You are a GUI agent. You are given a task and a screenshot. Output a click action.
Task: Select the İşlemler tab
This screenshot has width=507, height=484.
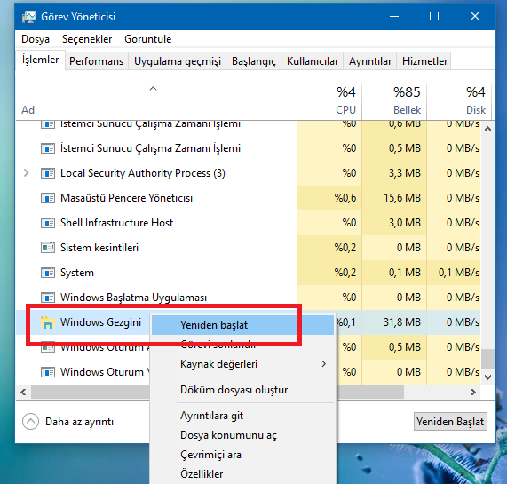click(x=41, y=60)
